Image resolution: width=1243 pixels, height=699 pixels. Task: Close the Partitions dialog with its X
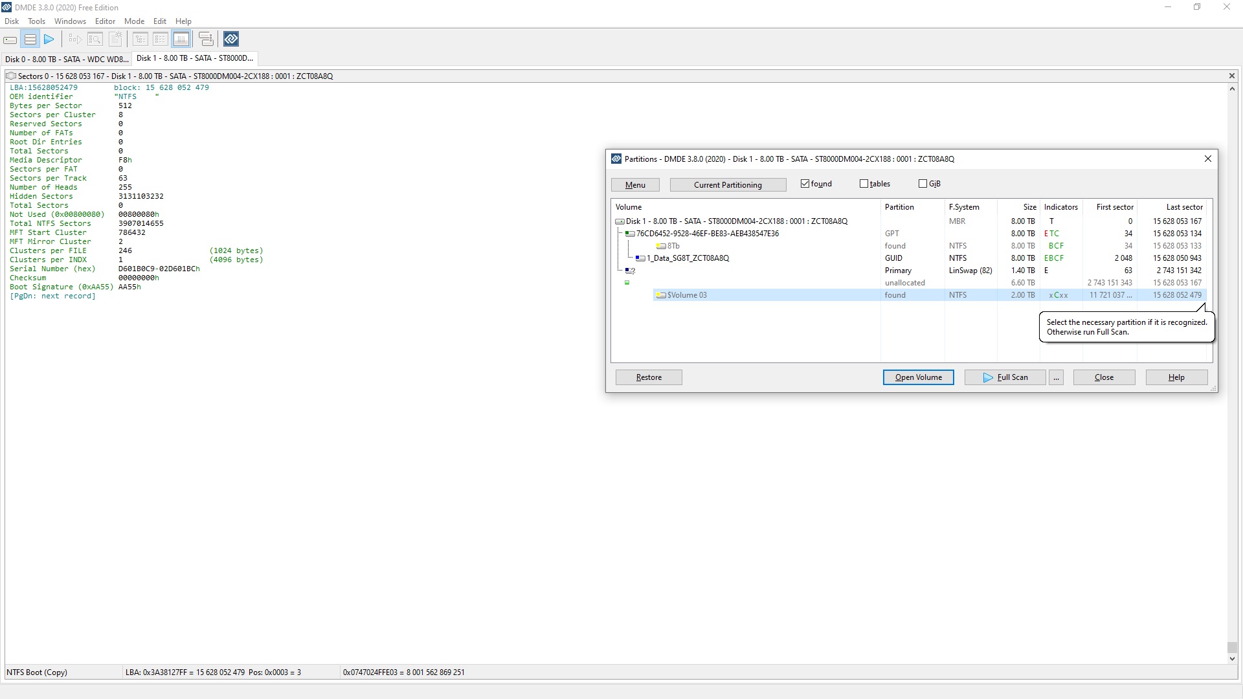click(x=1207, y=159)
